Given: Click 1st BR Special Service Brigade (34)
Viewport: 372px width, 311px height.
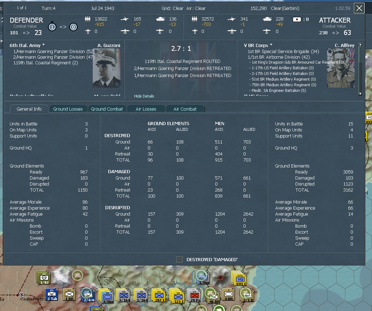Looking at the screenshot, I should [283, 51].
